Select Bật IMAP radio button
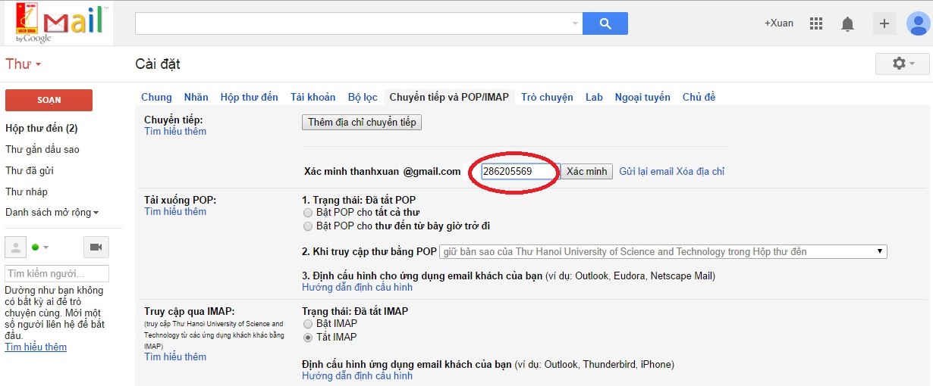Screen dimensions: 933x386 pyautogui.click(x=307, y=324)
